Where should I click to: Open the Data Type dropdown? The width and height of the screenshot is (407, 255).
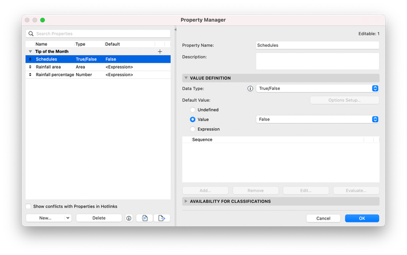click(318, 89)
